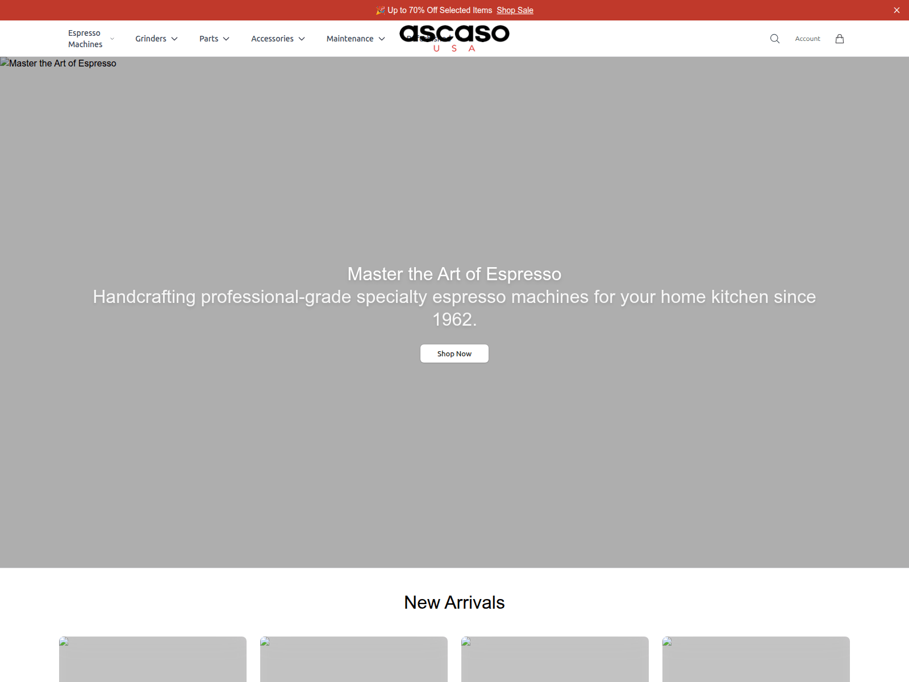Open the Parts dropdown menu

coord(214,39)
